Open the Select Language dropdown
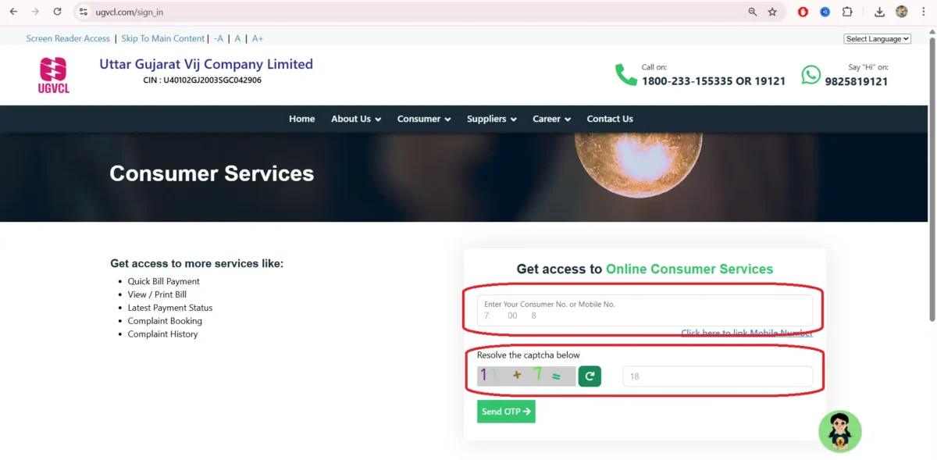Viewport: 937px width, 460px height. point(877,37)
